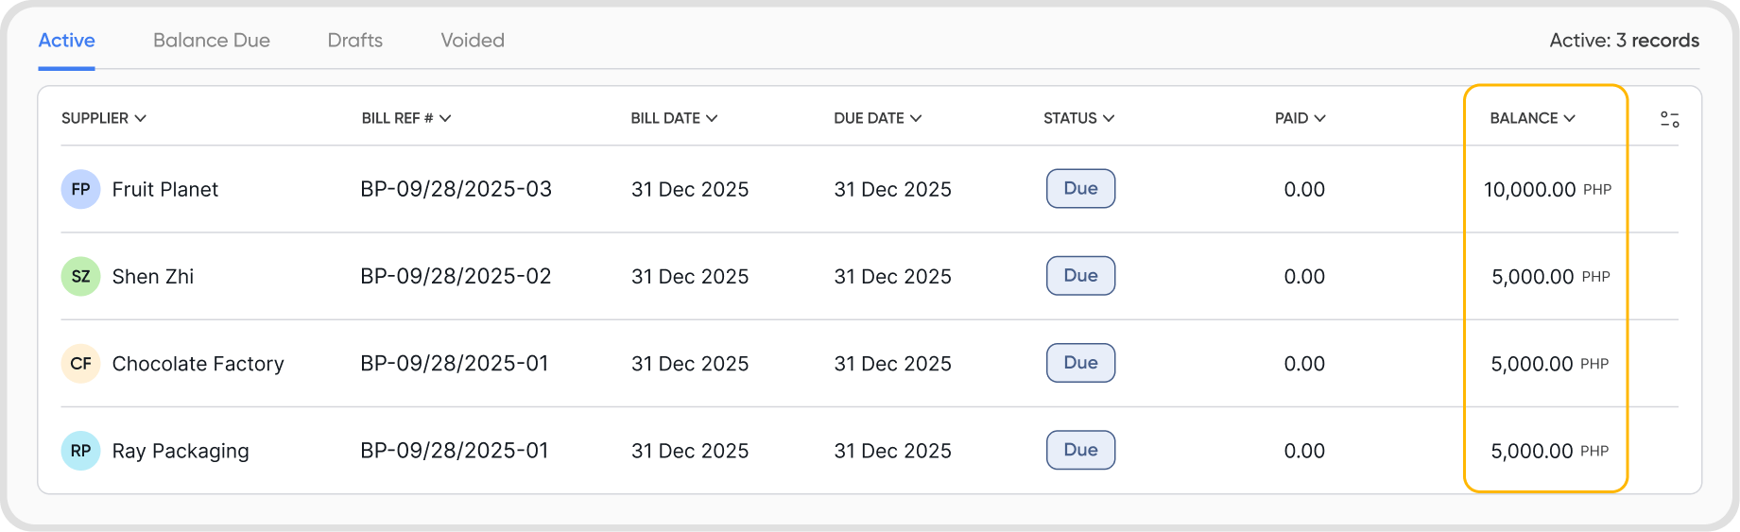Select the Active tab

[x=66, y=41]
